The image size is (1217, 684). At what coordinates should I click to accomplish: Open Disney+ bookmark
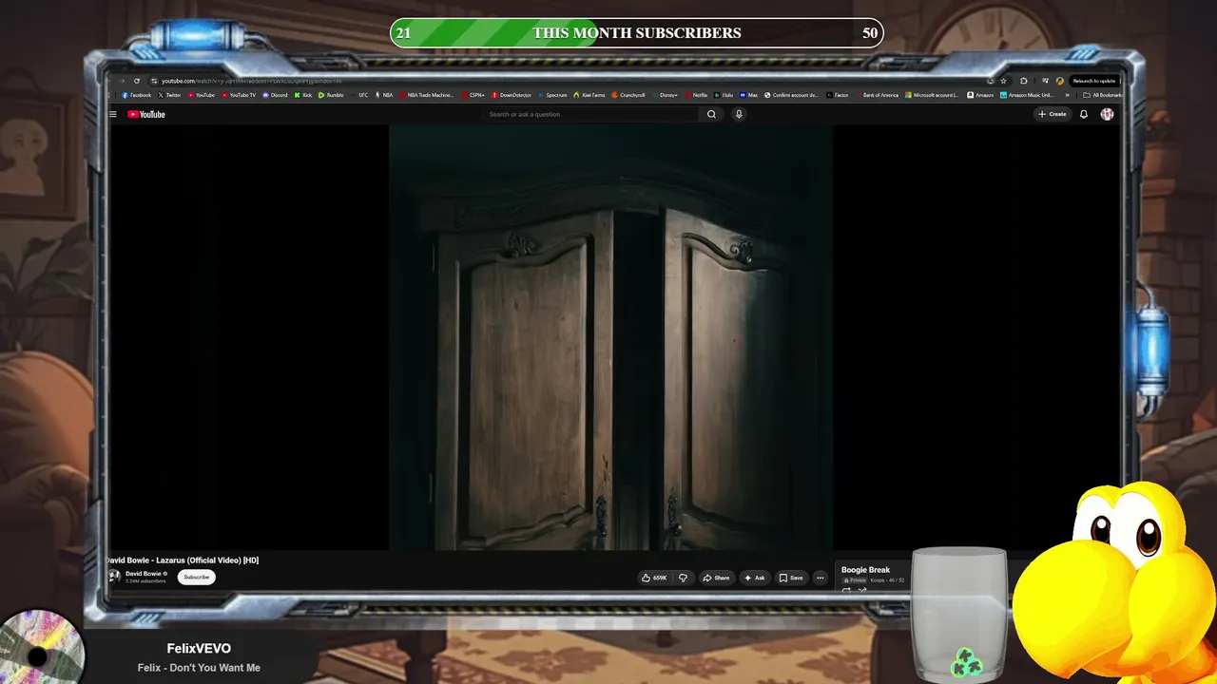666,95
